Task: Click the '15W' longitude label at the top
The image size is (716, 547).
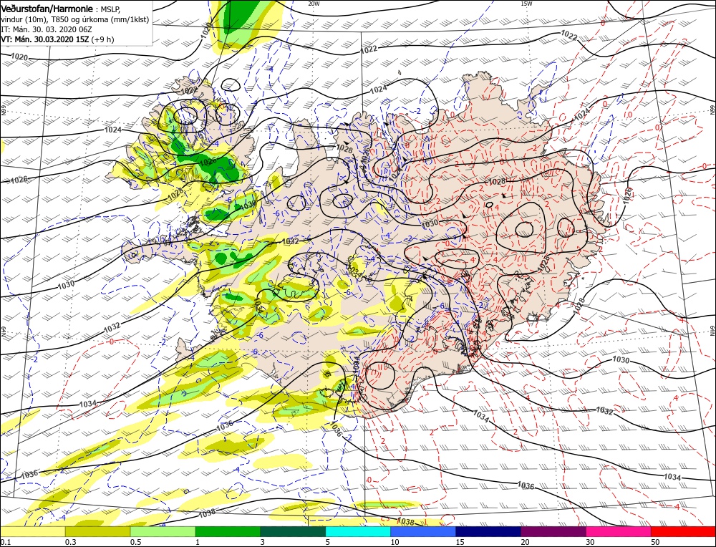Action: click(x=526, y=4)
